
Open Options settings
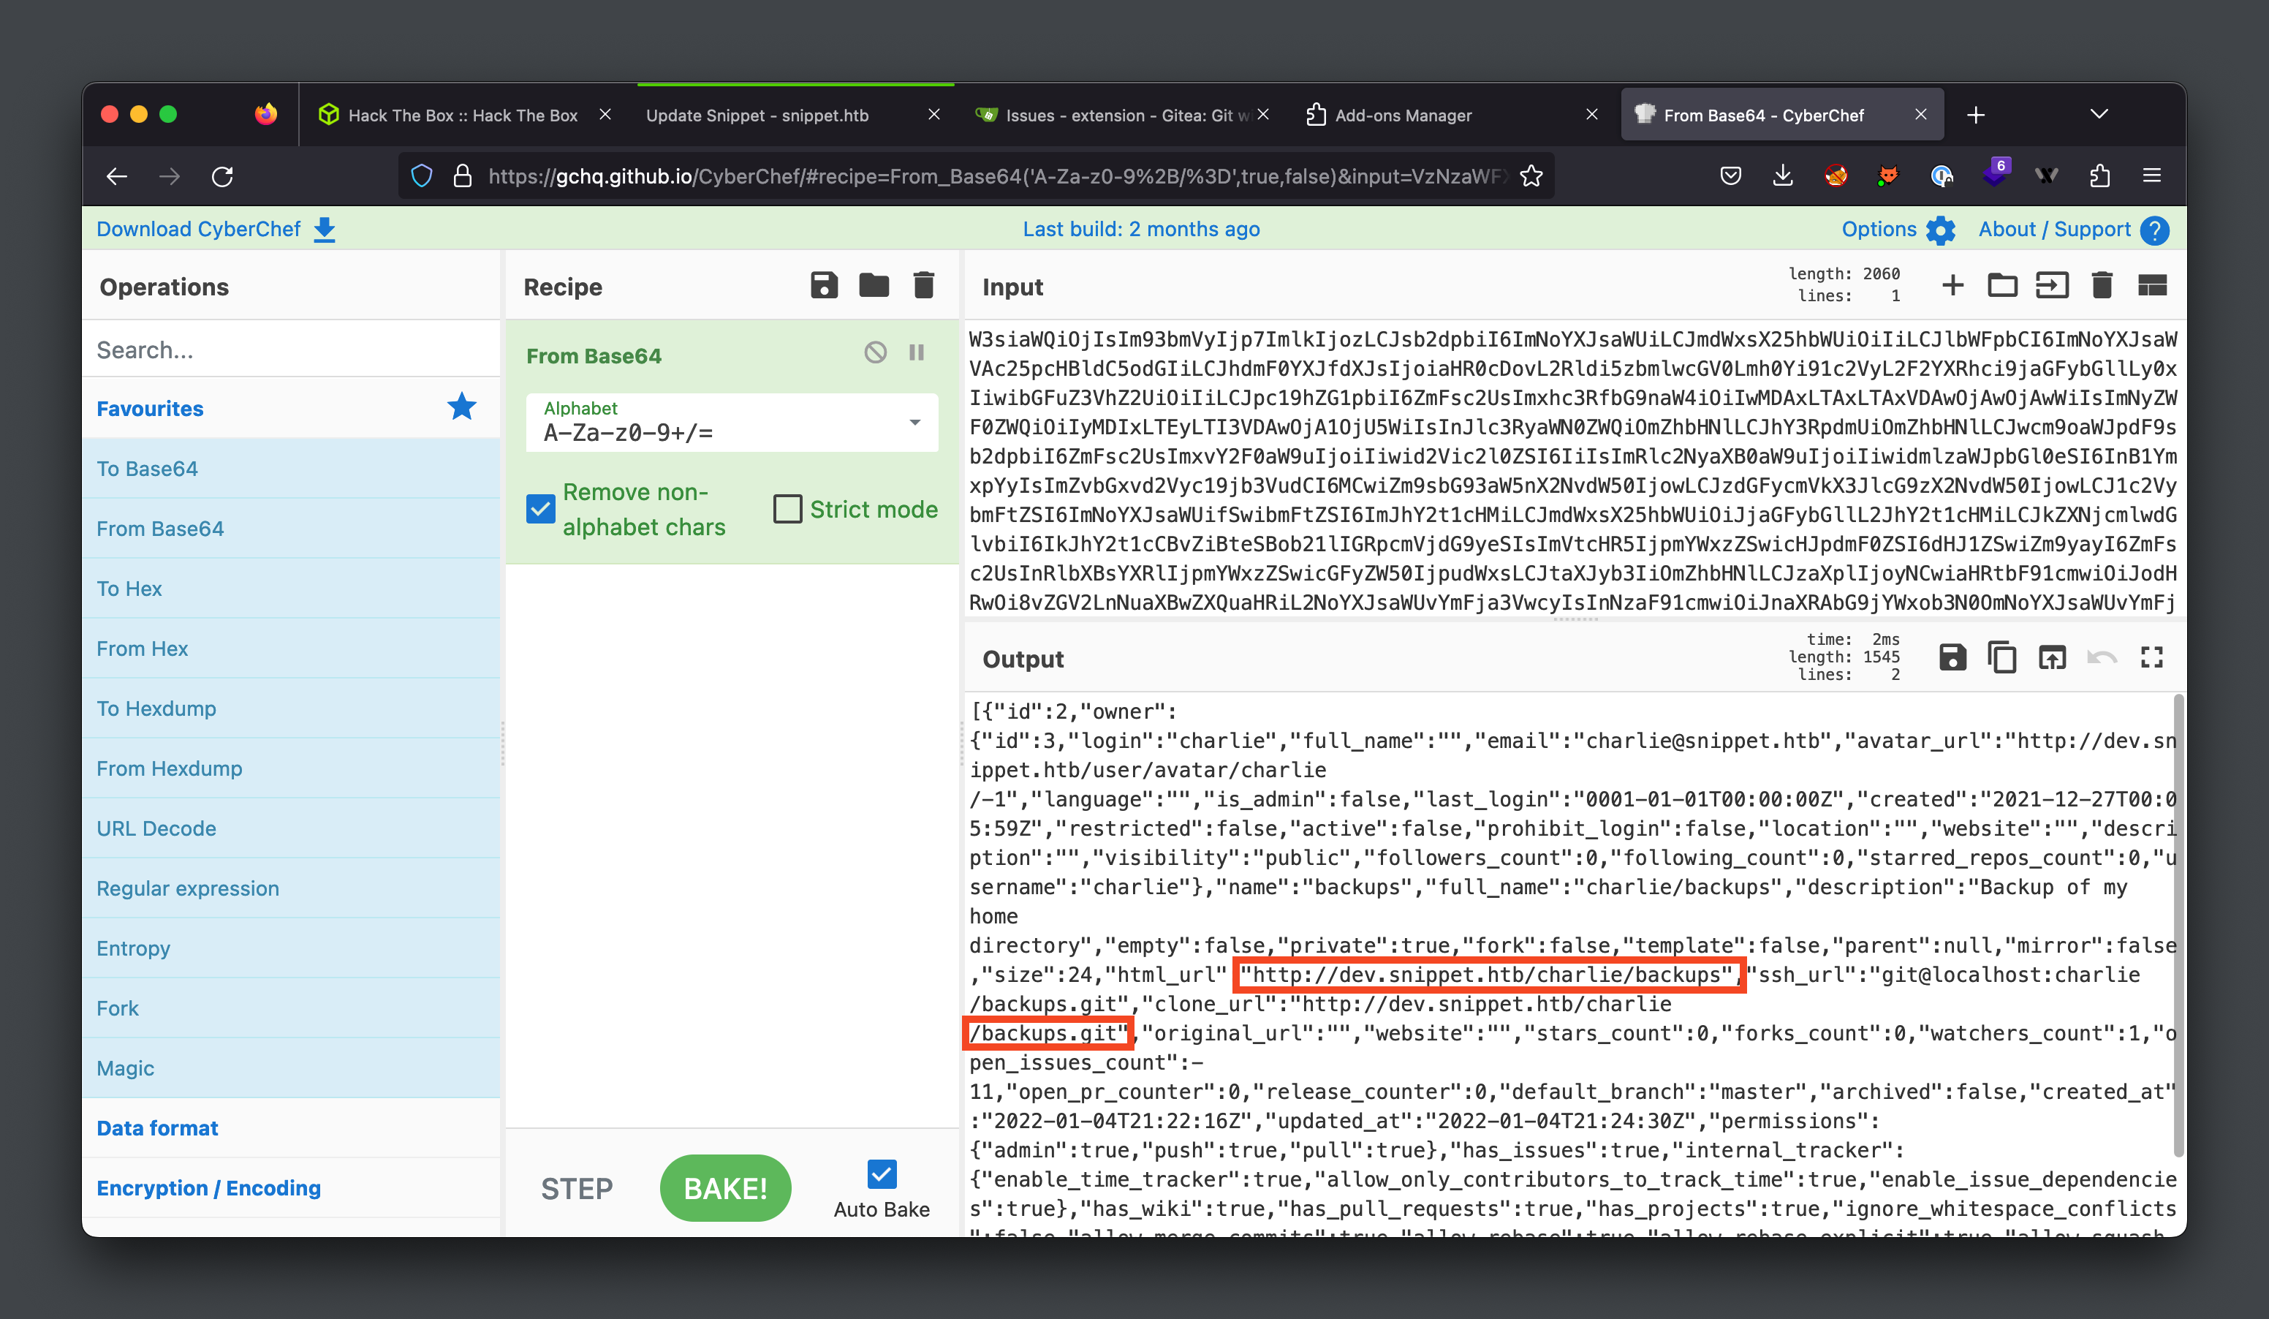click(x=1898, y=229)
